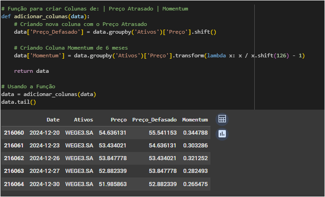This screenshot has height=197, width=325.
Task: Place cursor on def adicionar_colunas line
Action: click(x=45, y=16)
